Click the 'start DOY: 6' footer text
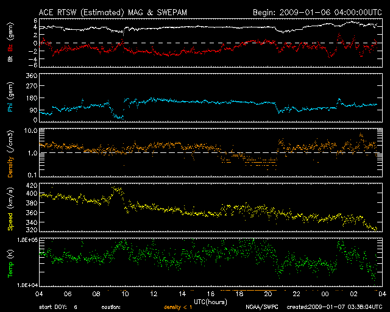Screen dimensions: 390x312 [58, 307]
